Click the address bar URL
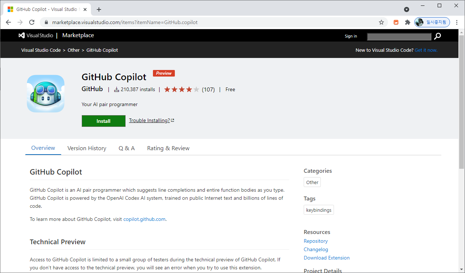The height and width of the screenshot is (273, 465). pyautogui.click(x=125, y=22)
